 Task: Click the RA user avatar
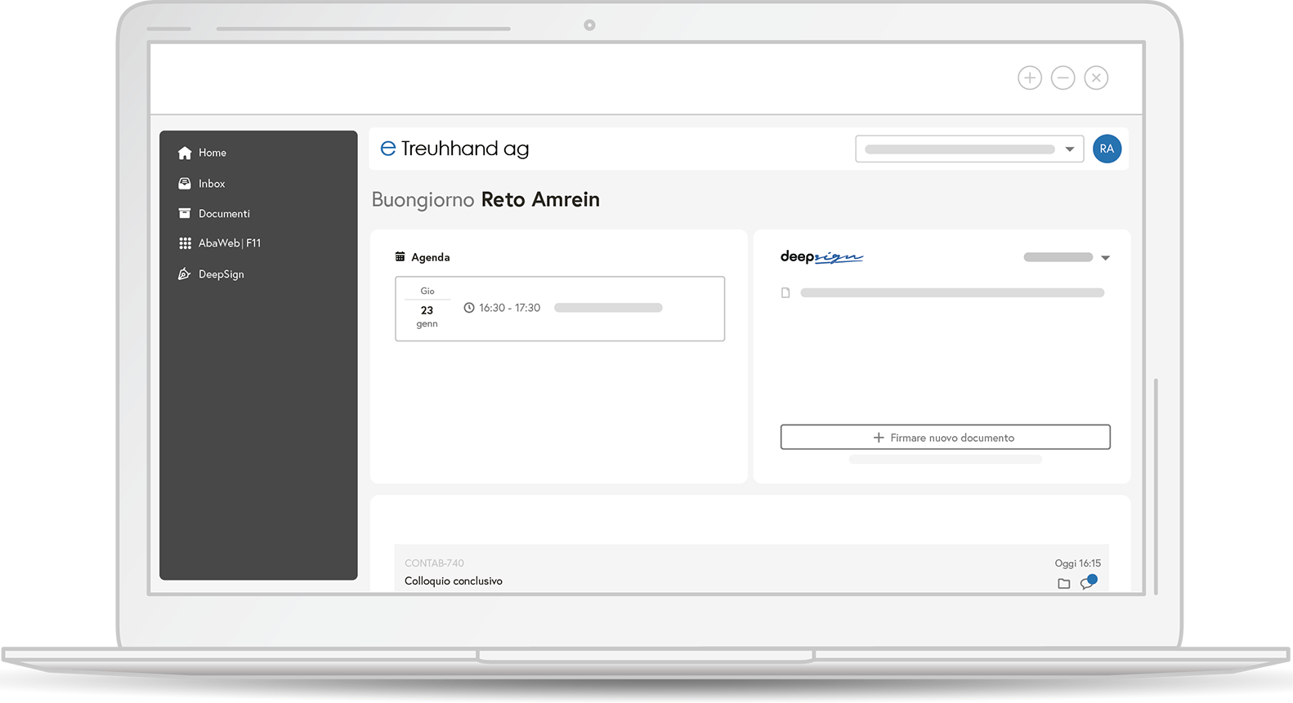click(1107, 149)
